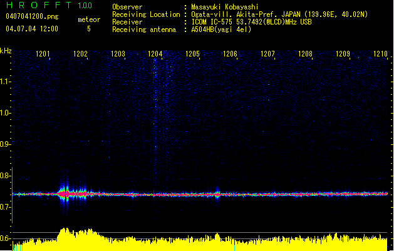Viewport: 394px width, 251px height.
Task: Click the 1205 time marker
Action: click(x=193, y=54)
